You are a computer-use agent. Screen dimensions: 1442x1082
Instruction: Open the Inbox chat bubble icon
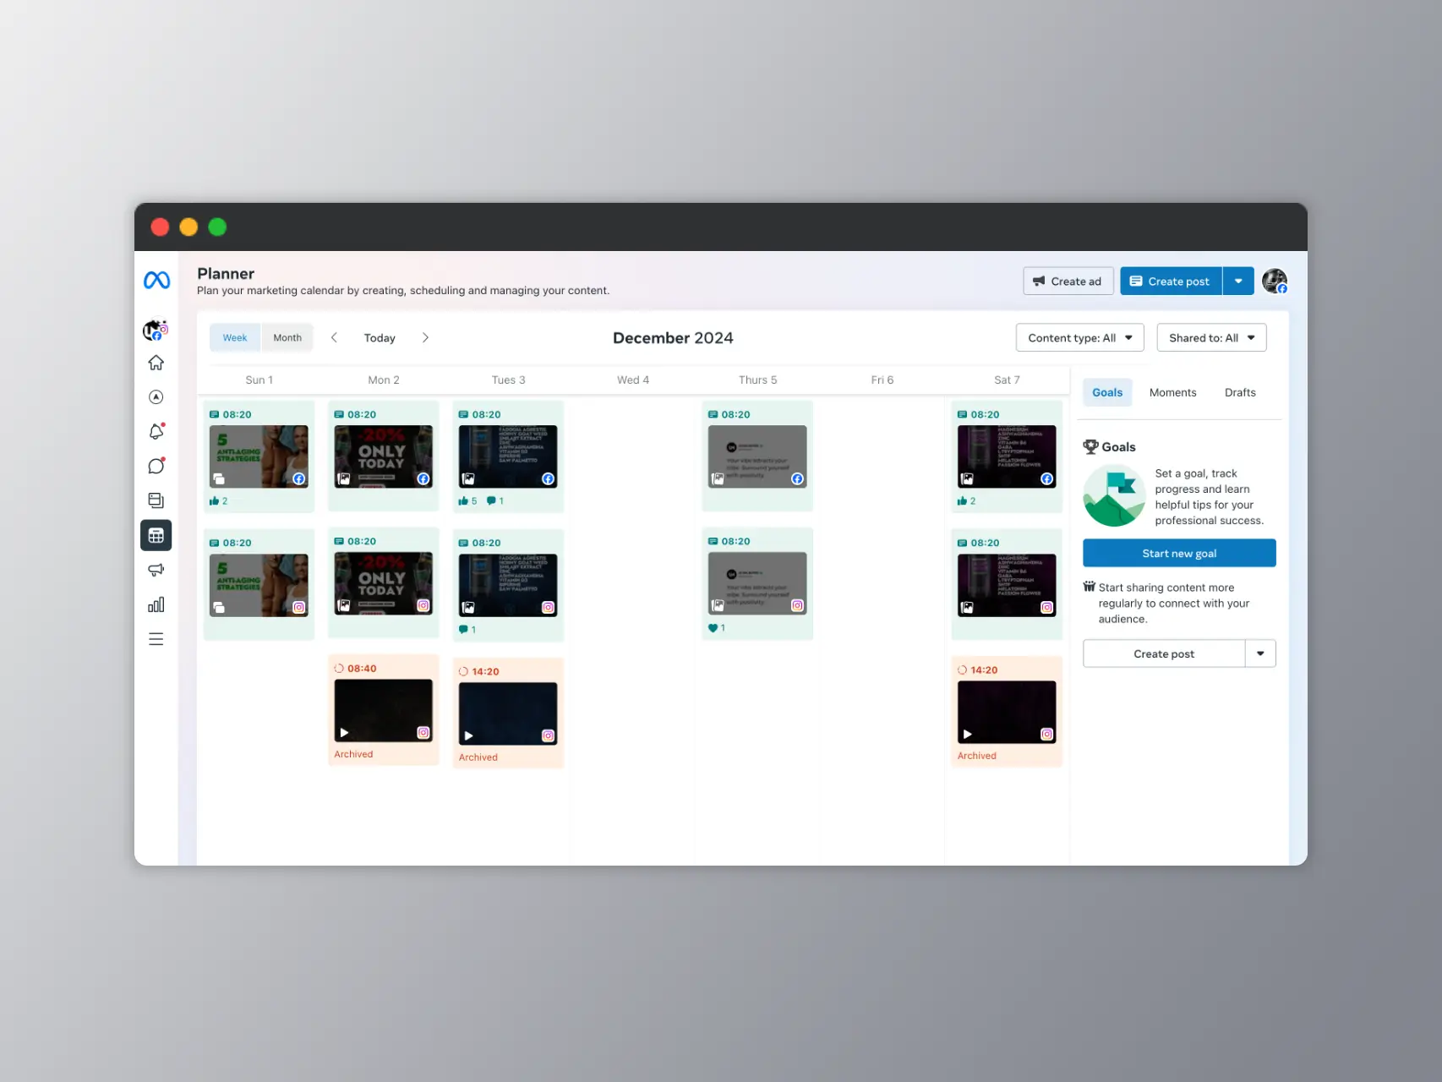click(156, 466)
